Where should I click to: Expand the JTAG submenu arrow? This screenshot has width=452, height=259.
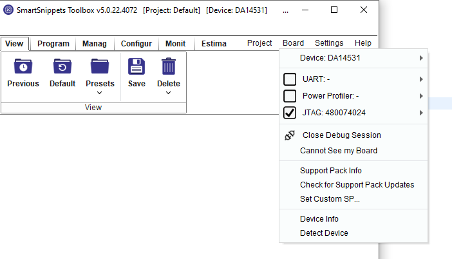421,113
